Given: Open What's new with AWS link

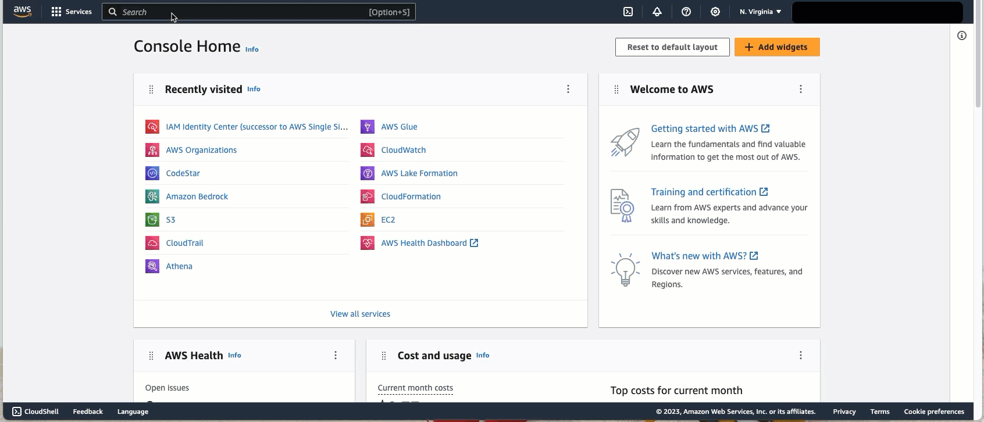Looking at the screenshot, I should (x=704, y=256).
